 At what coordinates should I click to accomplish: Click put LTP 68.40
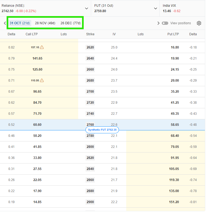pyautogui.click(x=175, y=136)
